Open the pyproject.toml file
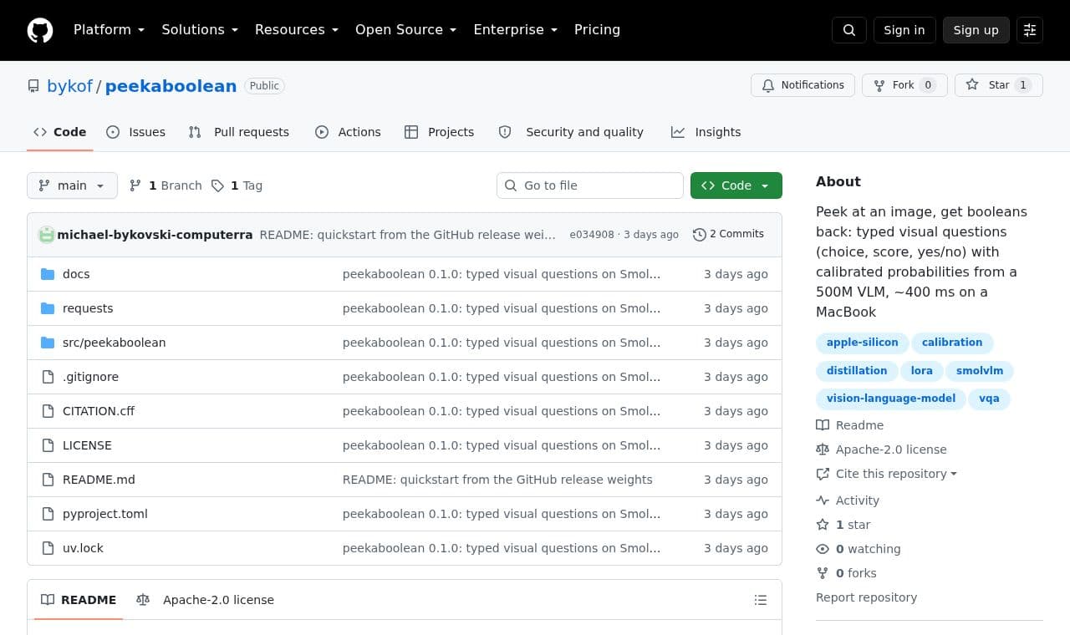The height and width of the screenshot is (635, 1070). (x=105, y=514)
